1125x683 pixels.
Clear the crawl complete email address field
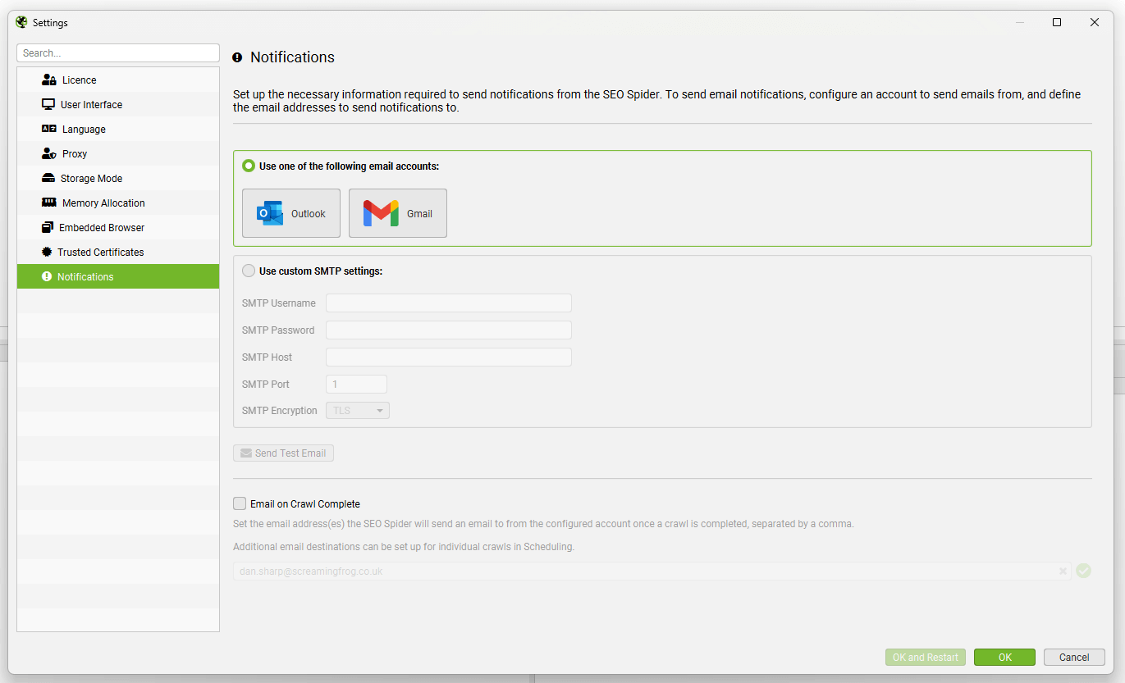pyautogui.click(x=1063, y=571)
